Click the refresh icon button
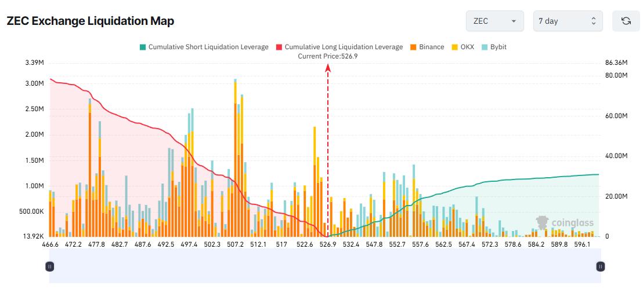 click(x=626, y=21)
